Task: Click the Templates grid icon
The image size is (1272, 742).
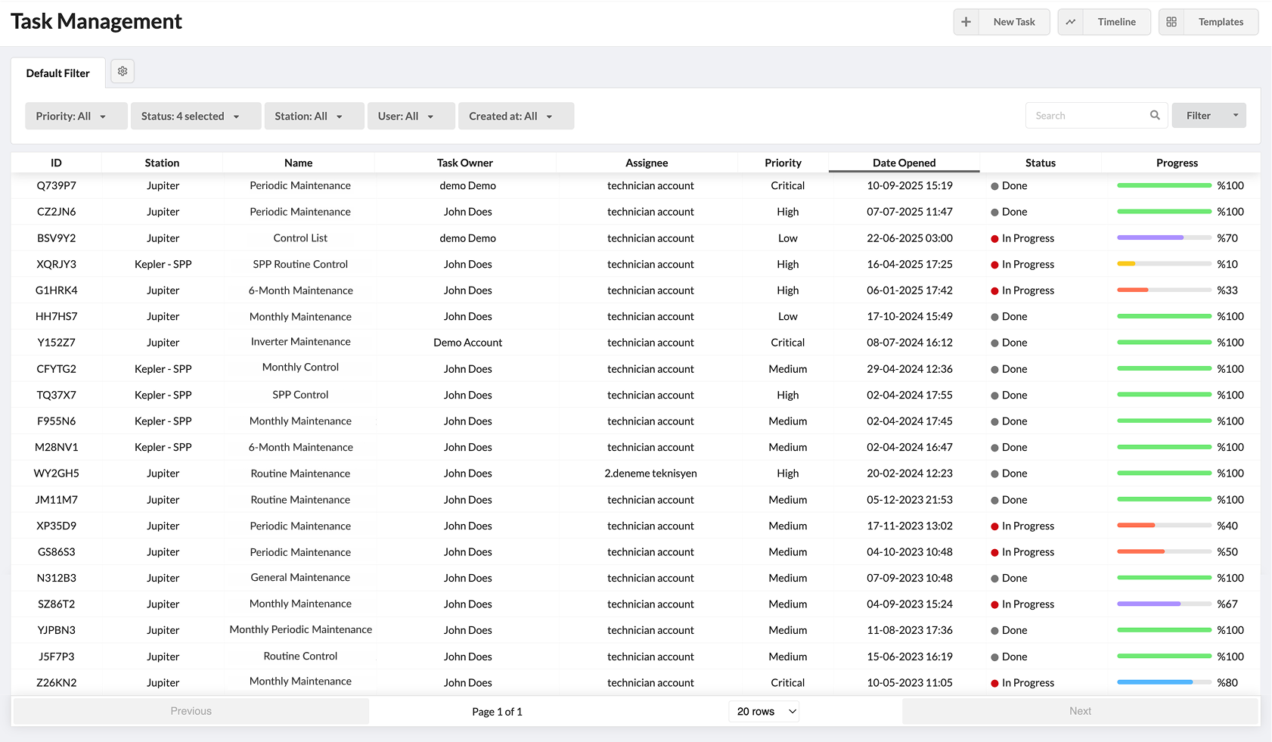Action: pyautogui.click(x=1171, y=22)
